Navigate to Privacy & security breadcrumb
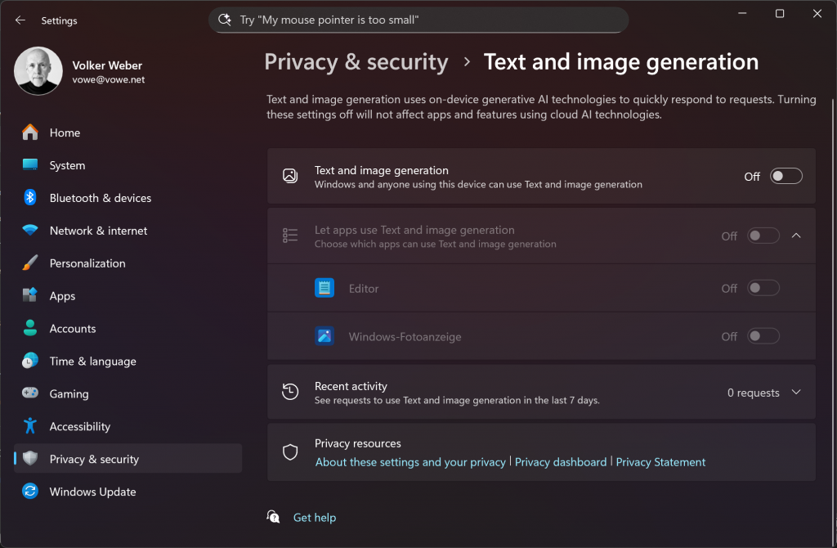 (x=356, y=62)
